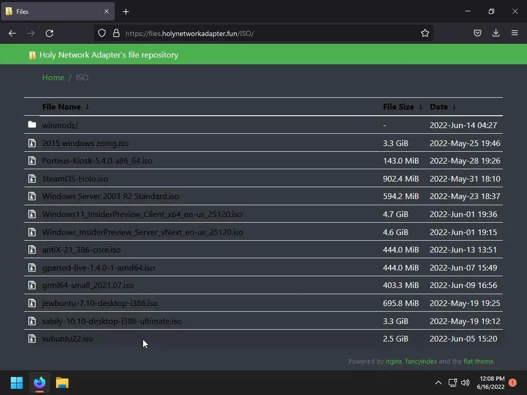Open the Windows Start menu
The width and height of the screenshot is (527, 395).
17,383
